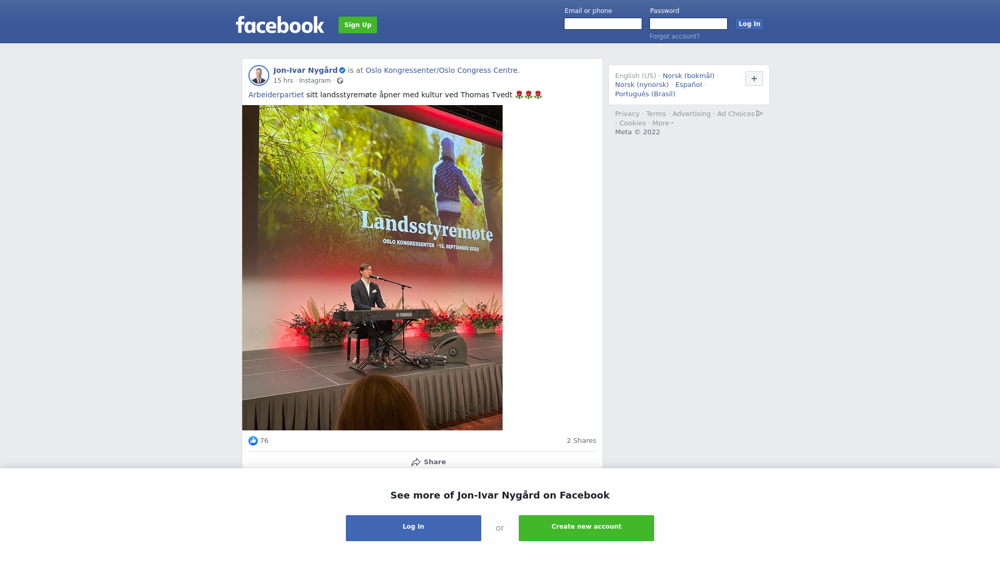Click the Facebook logo
Screen dimensions: 1000x562
[x=280, y=24]
